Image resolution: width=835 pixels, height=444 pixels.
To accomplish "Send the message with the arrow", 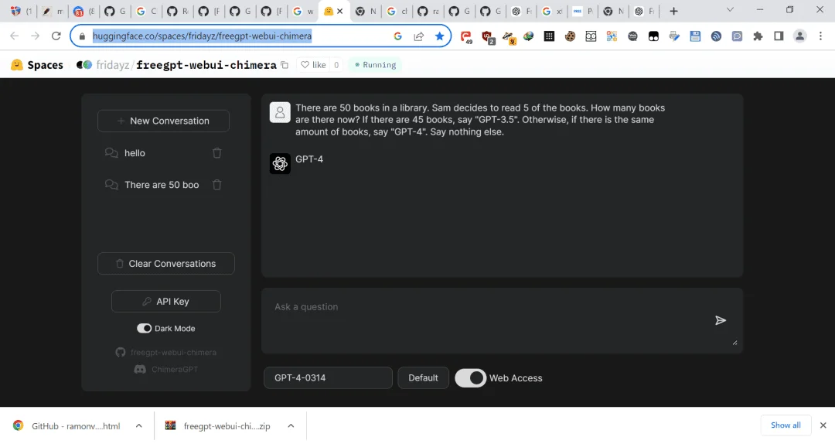I will [721, 320].
